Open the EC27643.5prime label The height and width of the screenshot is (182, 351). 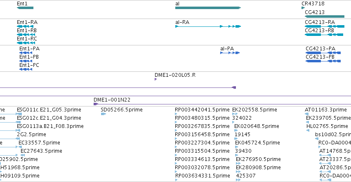click(x=41, y=151)
